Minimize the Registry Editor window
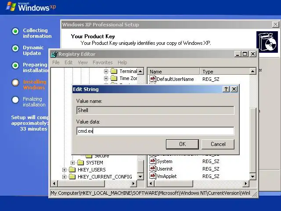Image resolution: width=281 pixels, height=211 pixels. click(238, 54)
